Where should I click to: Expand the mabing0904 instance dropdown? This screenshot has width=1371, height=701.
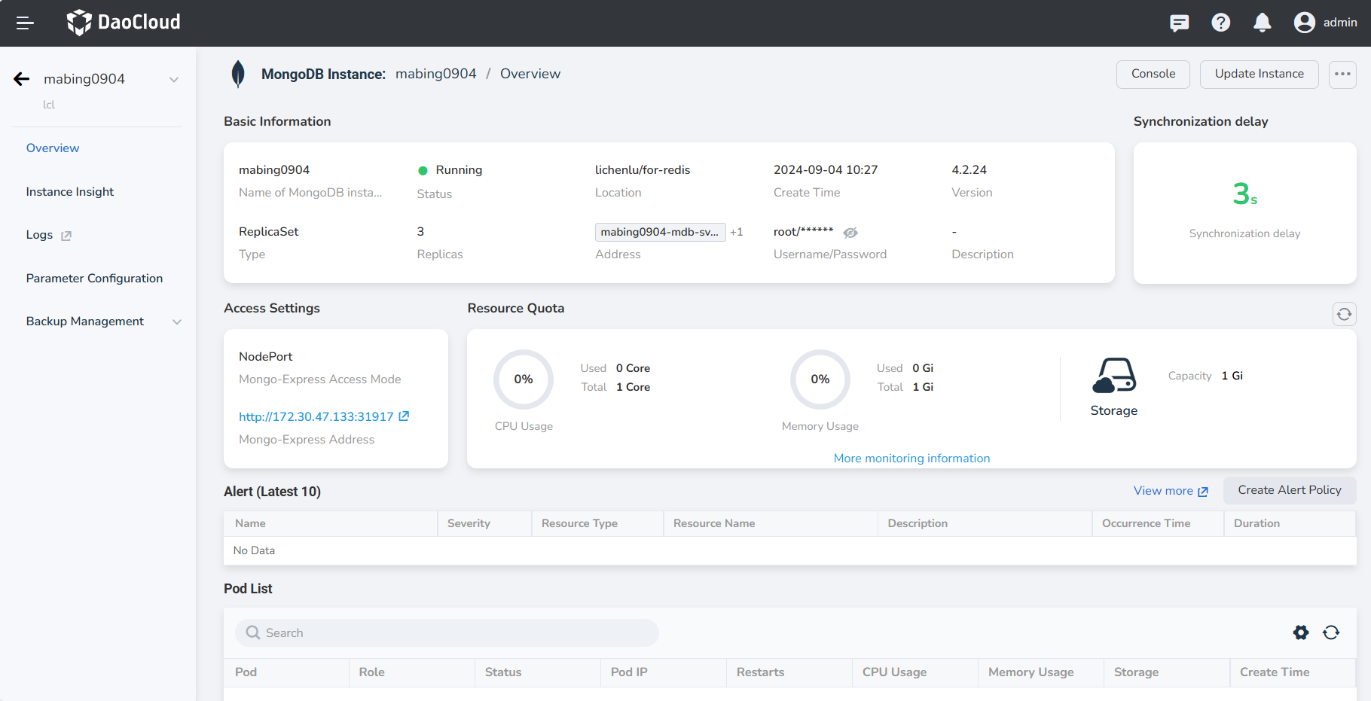tap(174, 80)
